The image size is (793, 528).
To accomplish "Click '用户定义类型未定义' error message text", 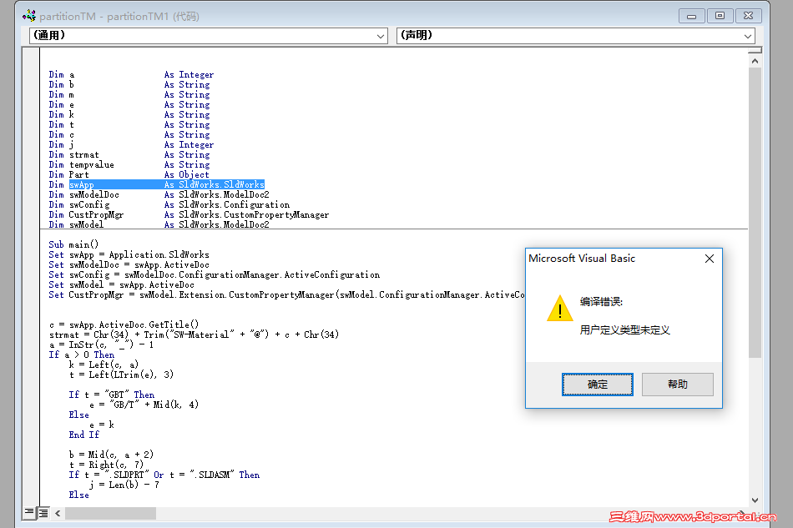I will 624,330.
